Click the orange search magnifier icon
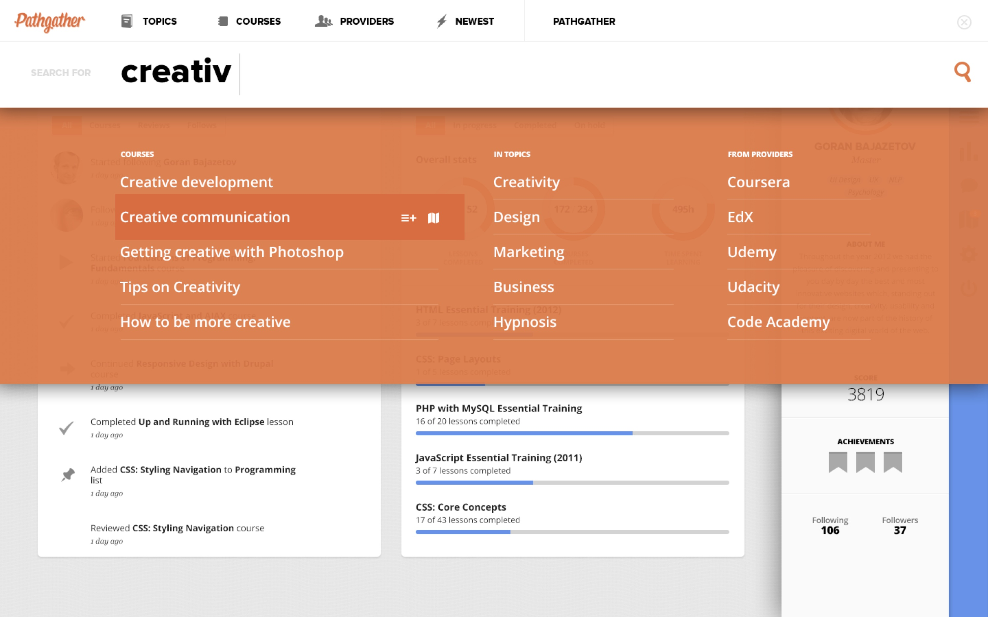 (x=962, y=72)
